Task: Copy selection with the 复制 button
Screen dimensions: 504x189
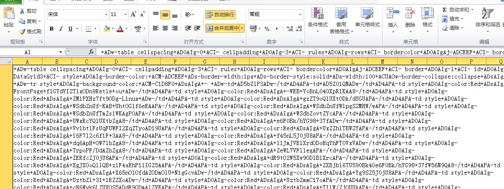Action: 28,21
